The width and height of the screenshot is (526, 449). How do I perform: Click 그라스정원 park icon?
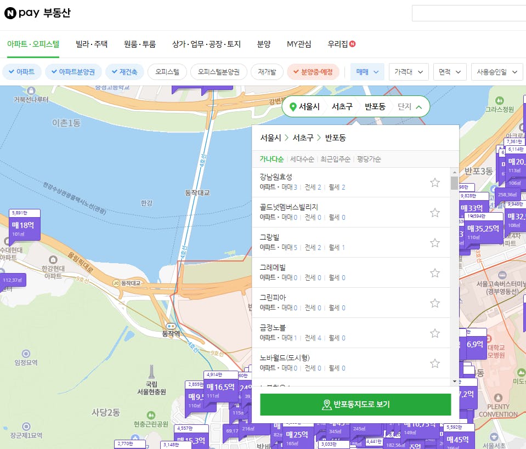point(499,100)
